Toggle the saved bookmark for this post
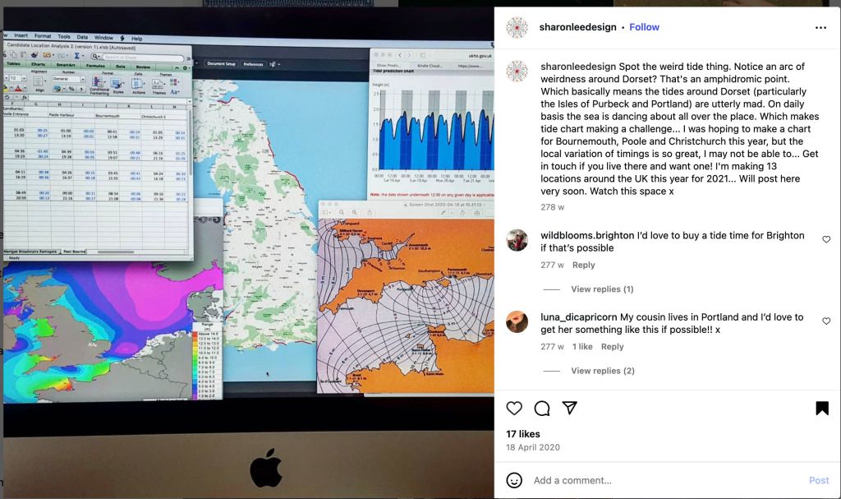Image resolution: width=841 pixels, height=499 pixels. point(821,409)
